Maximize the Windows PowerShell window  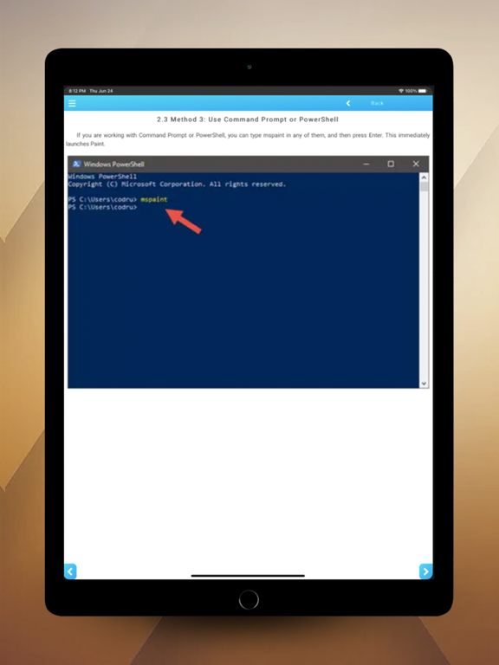tap(391, 165)
